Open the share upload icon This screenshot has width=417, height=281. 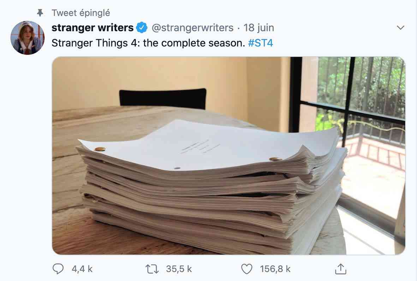[x=341, y=269]
